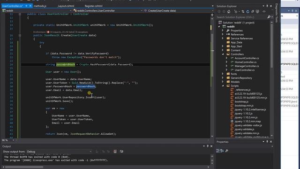
Task: Open the reddit project navigation dropdown
Action: (71, 11)
